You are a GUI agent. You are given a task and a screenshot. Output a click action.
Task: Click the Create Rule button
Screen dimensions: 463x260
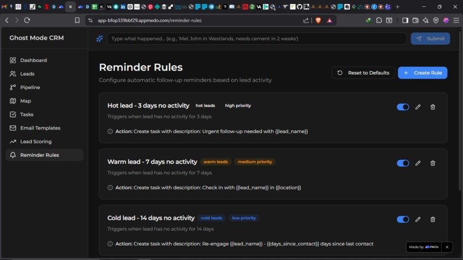point(423,73)
